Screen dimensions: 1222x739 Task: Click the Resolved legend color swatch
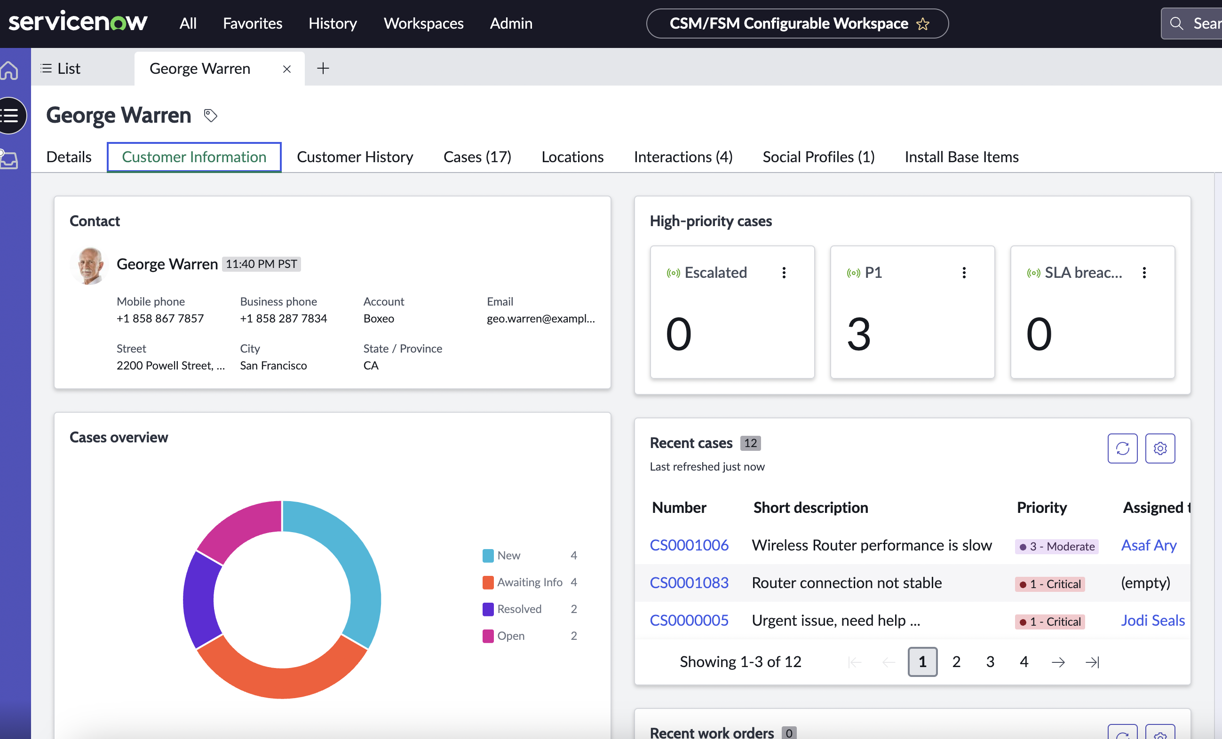click(488, 609)
